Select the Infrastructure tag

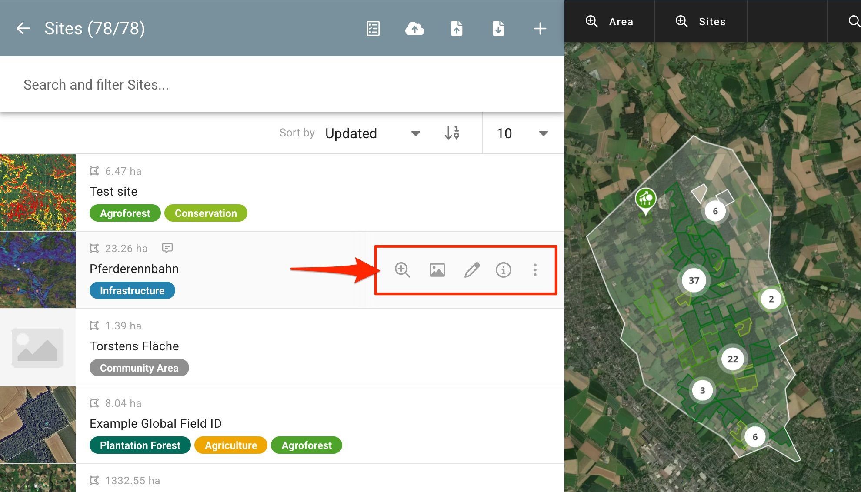point(132,291)
